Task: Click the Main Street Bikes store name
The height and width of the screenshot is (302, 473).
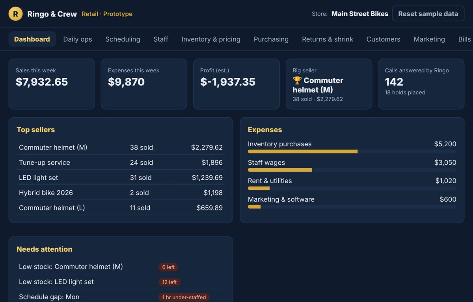Action: pyautogui.click(x=360, y=14)
